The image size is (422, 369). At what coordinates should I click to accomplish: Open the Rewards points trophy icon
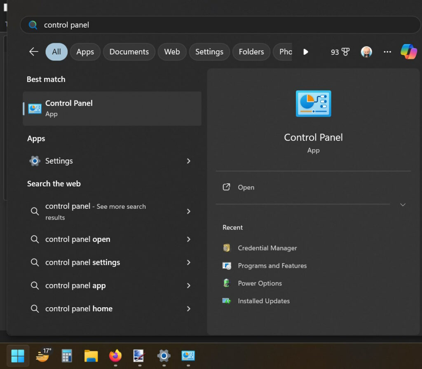(x=345, y=51)
